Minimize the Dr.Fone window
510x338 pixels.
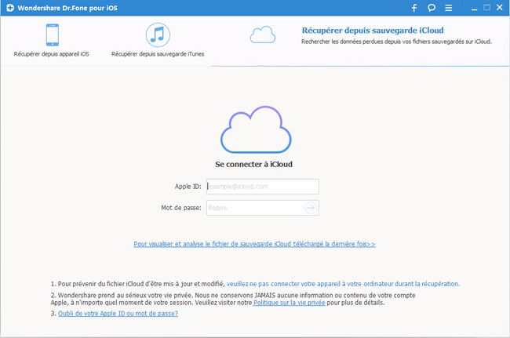coord(469,8)
